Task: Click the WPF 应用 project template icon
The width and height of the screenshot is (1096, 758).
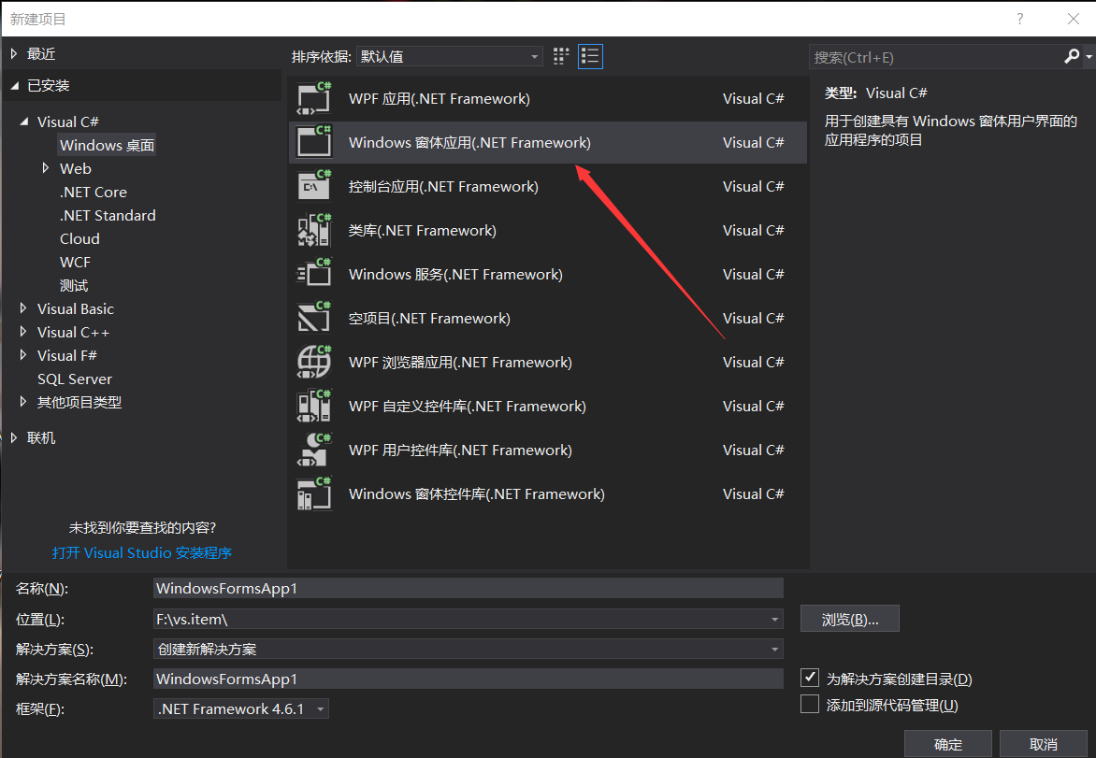Action: click(314, 98)
